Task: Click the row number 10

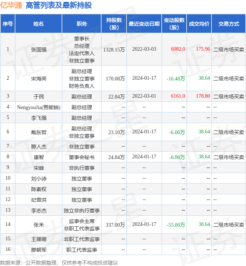Action: point(8,178)
